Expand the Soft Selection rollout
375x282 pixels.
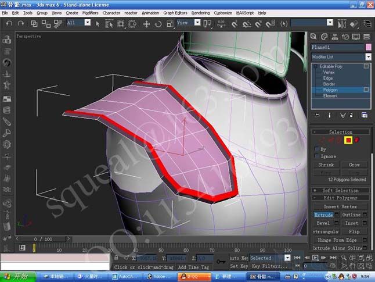[x=341, y=191]
